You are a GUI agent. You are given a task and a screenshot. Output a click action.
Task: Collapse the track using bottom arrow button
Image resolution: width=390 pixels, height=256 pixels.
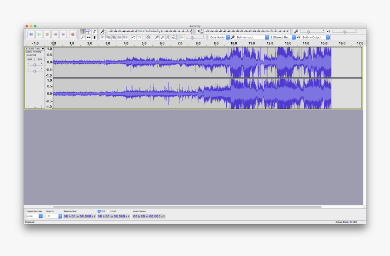point(35,107)
